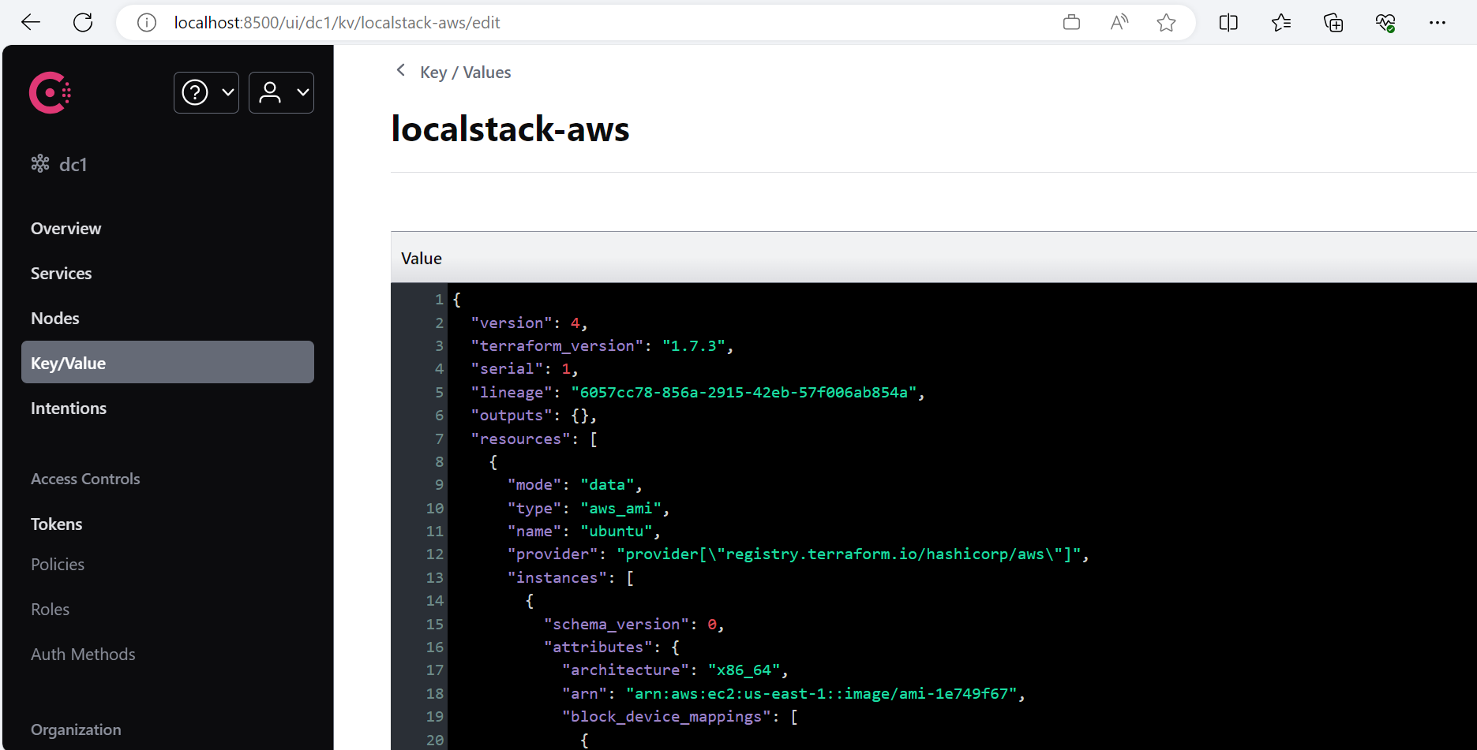Screen dimensions: 1477x750
Task: Click the "terraform_version" line in editor
Action: (602, 346)
